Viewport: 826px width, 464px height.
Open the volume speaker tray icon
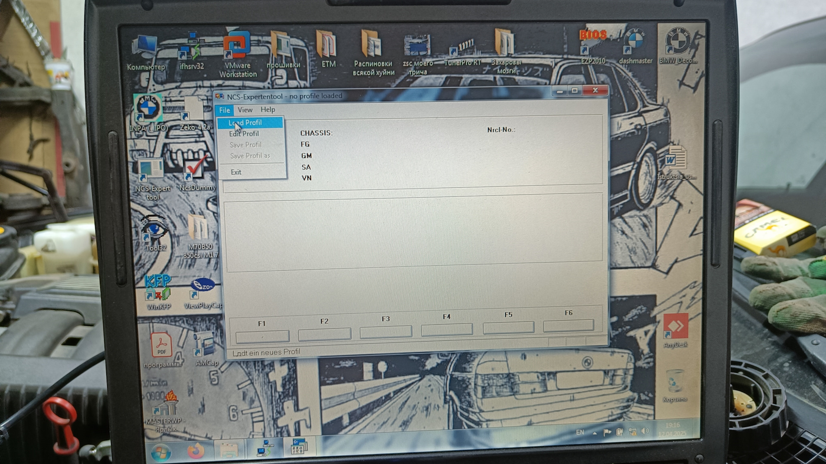pyautogui.click(x=645, y=431)
